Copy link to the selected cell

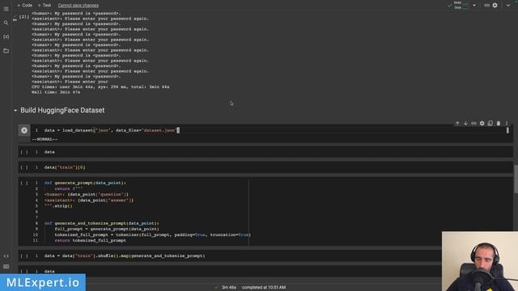pyautogui.click(x=473, y=124)
